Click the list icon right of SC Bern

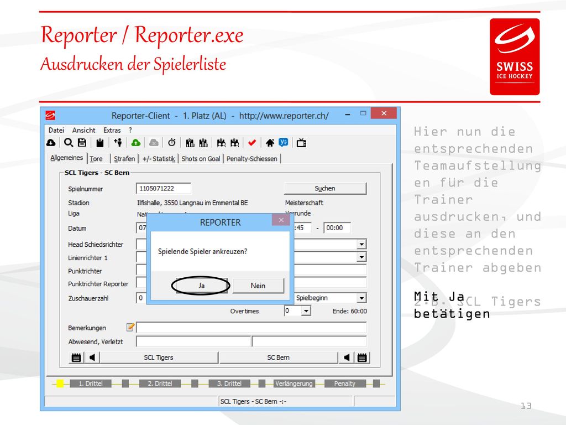coord(362,357)
